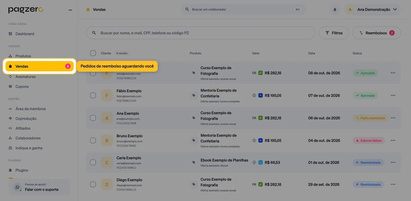Open the more options menu for the 08 de out. sale
This screenshot has width=411, height=201.
pos(393,73)
